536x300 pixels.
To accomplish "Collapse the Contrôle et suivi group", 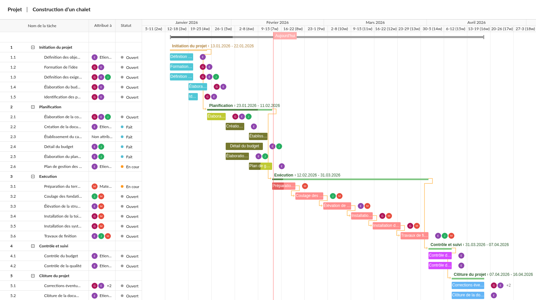I will (33, 246).
